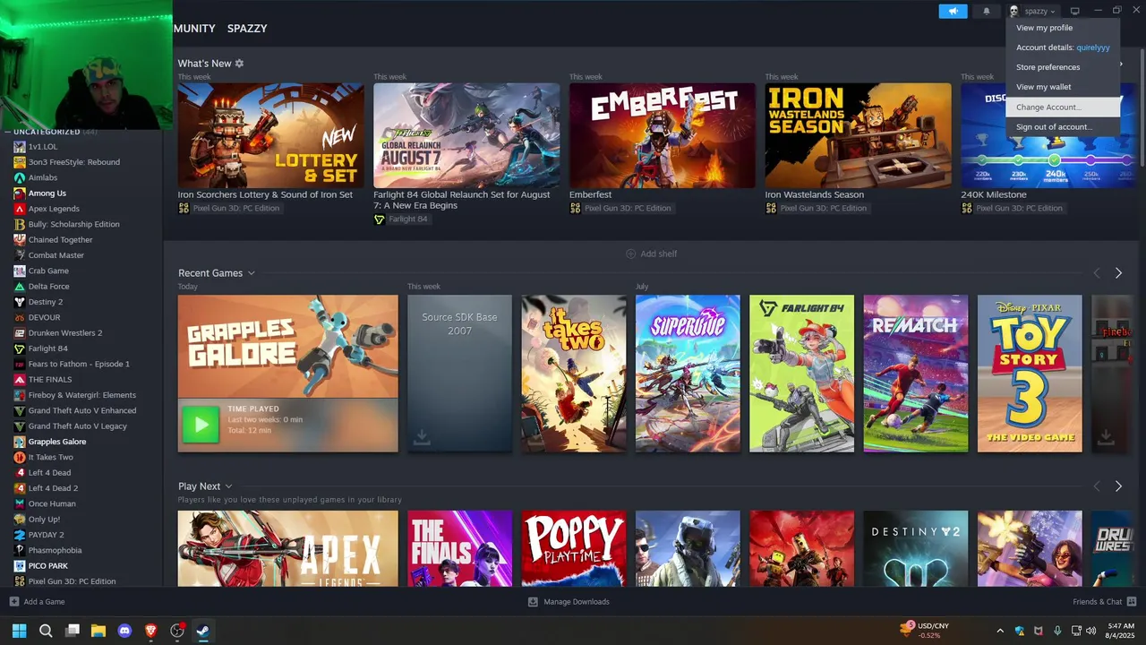The image size is (1146, 645).
Task: Open Iron Scorchers Lottery news item
Action: click(x=270, y=135)
